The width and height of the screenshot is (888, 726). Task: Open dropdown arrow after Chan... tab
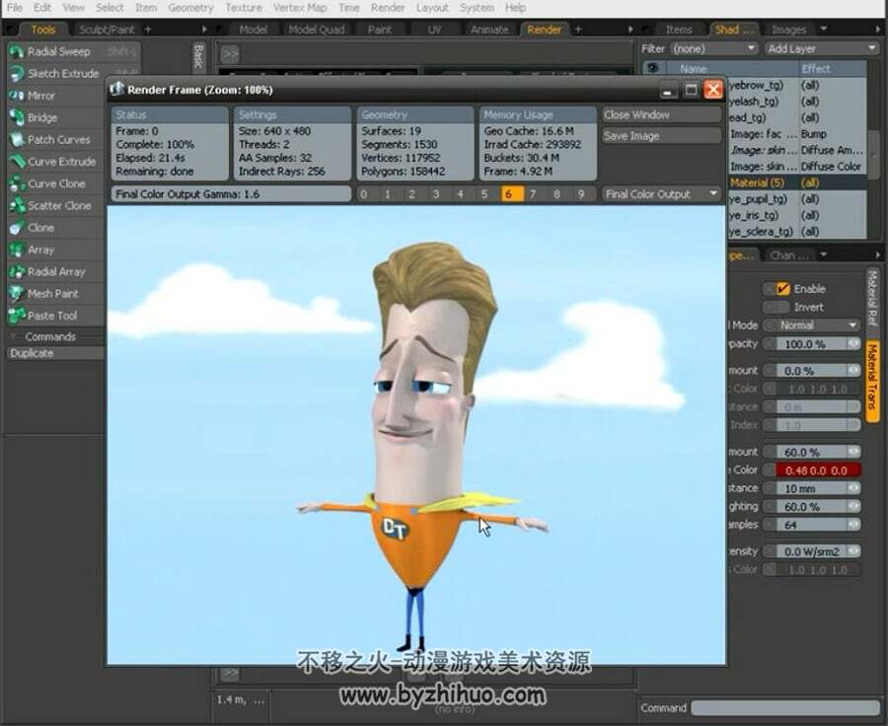point(824,254)
